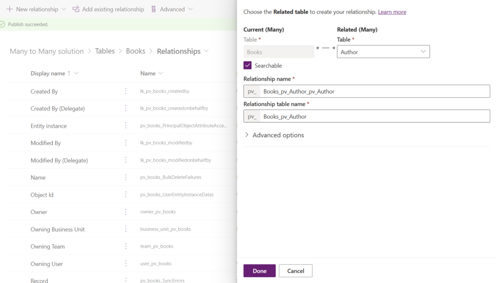Open more options for the Object Id row
Screen dimensions: 496x283
point(125,194)
